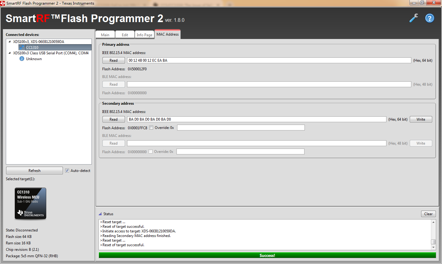Collapse the XDS100v3 XDS-06EB1210059DA tree node
This screenshot has width=442, height=264.
click(10, 41)
